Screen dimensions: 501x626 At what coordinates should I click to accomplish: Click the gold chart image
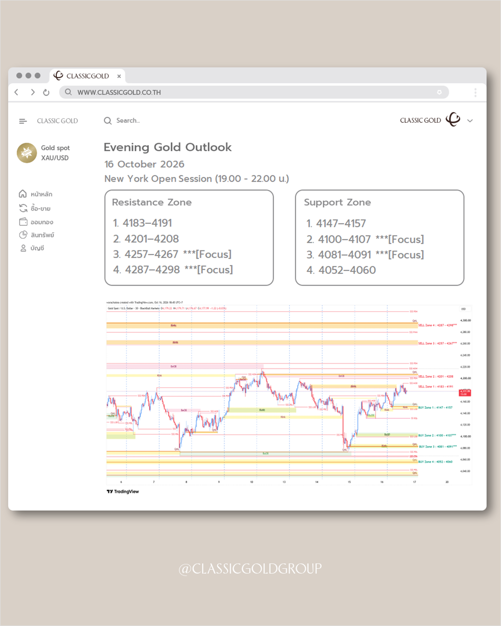[x=289, y=394]
